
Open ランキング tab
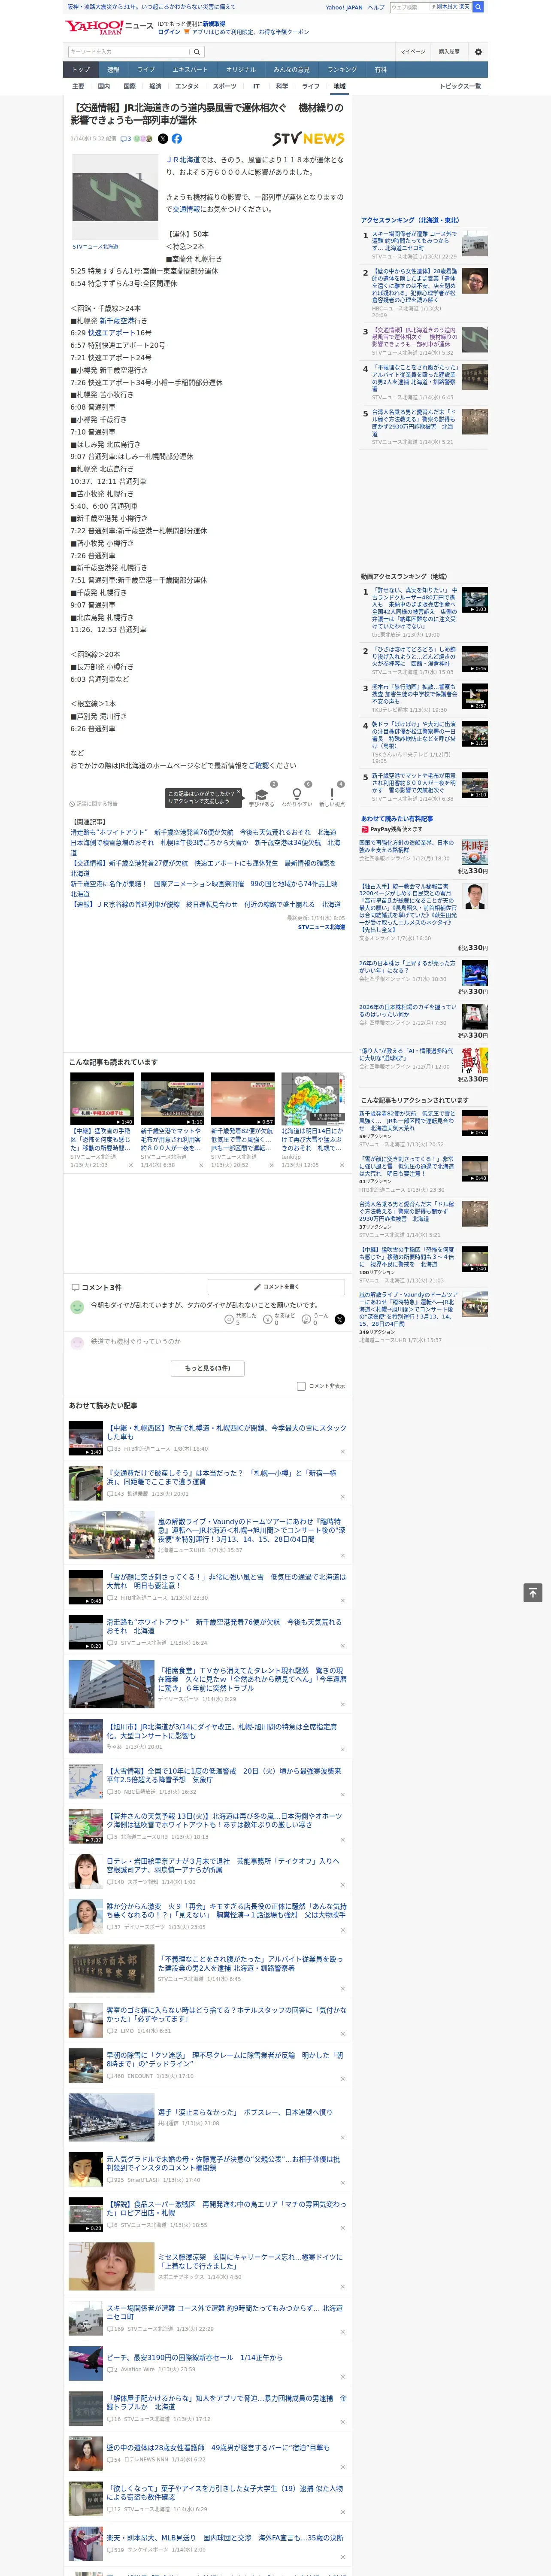[342, 70]
